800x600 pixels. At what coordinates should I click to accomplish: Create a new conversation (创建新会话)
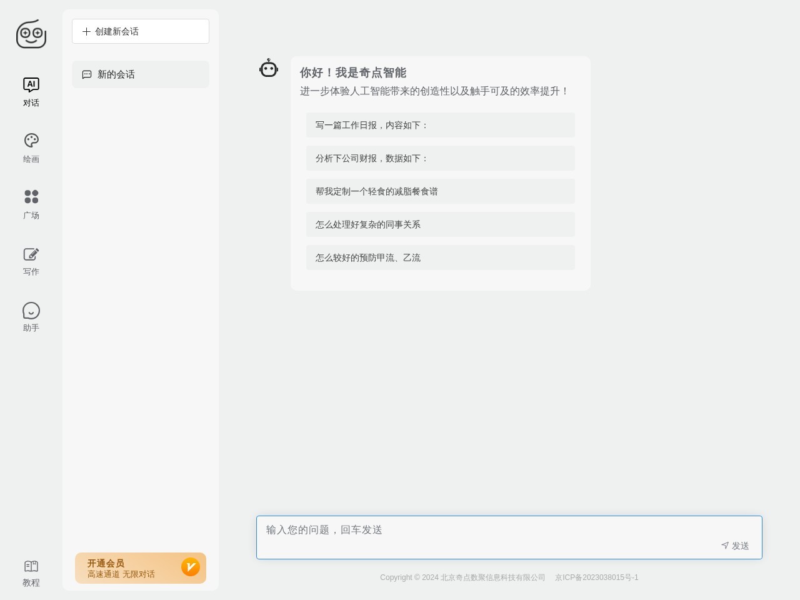click(x=141, y=31)
